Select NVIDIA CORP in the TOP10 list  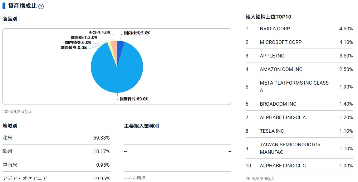(x=275, y=29)
